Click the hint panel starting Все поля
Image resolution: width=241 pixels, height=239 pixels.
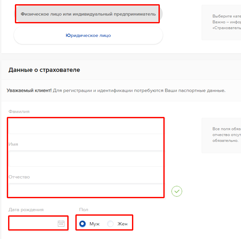tap(221, 135)
